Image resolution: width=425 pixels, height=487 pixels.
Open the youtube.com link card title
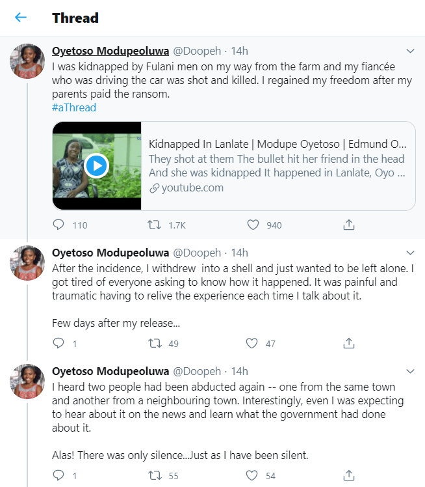(x=277, y=144)
